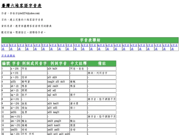Click the page title 臺灣六堆客語字音表

pos(21,6)
